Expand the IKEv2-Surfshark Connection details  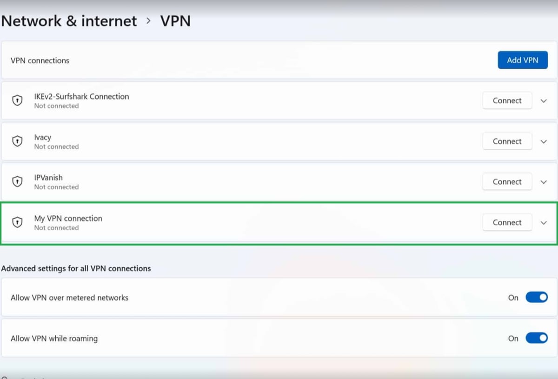(x=543, y=100)
